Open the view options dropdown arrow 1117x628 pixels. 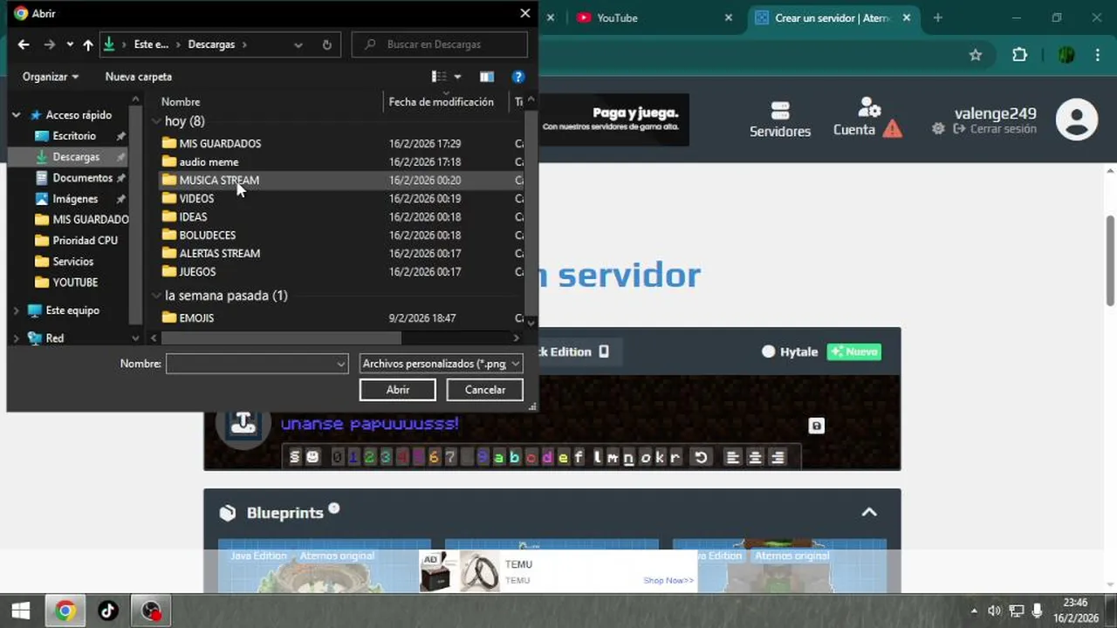(457, 77)
